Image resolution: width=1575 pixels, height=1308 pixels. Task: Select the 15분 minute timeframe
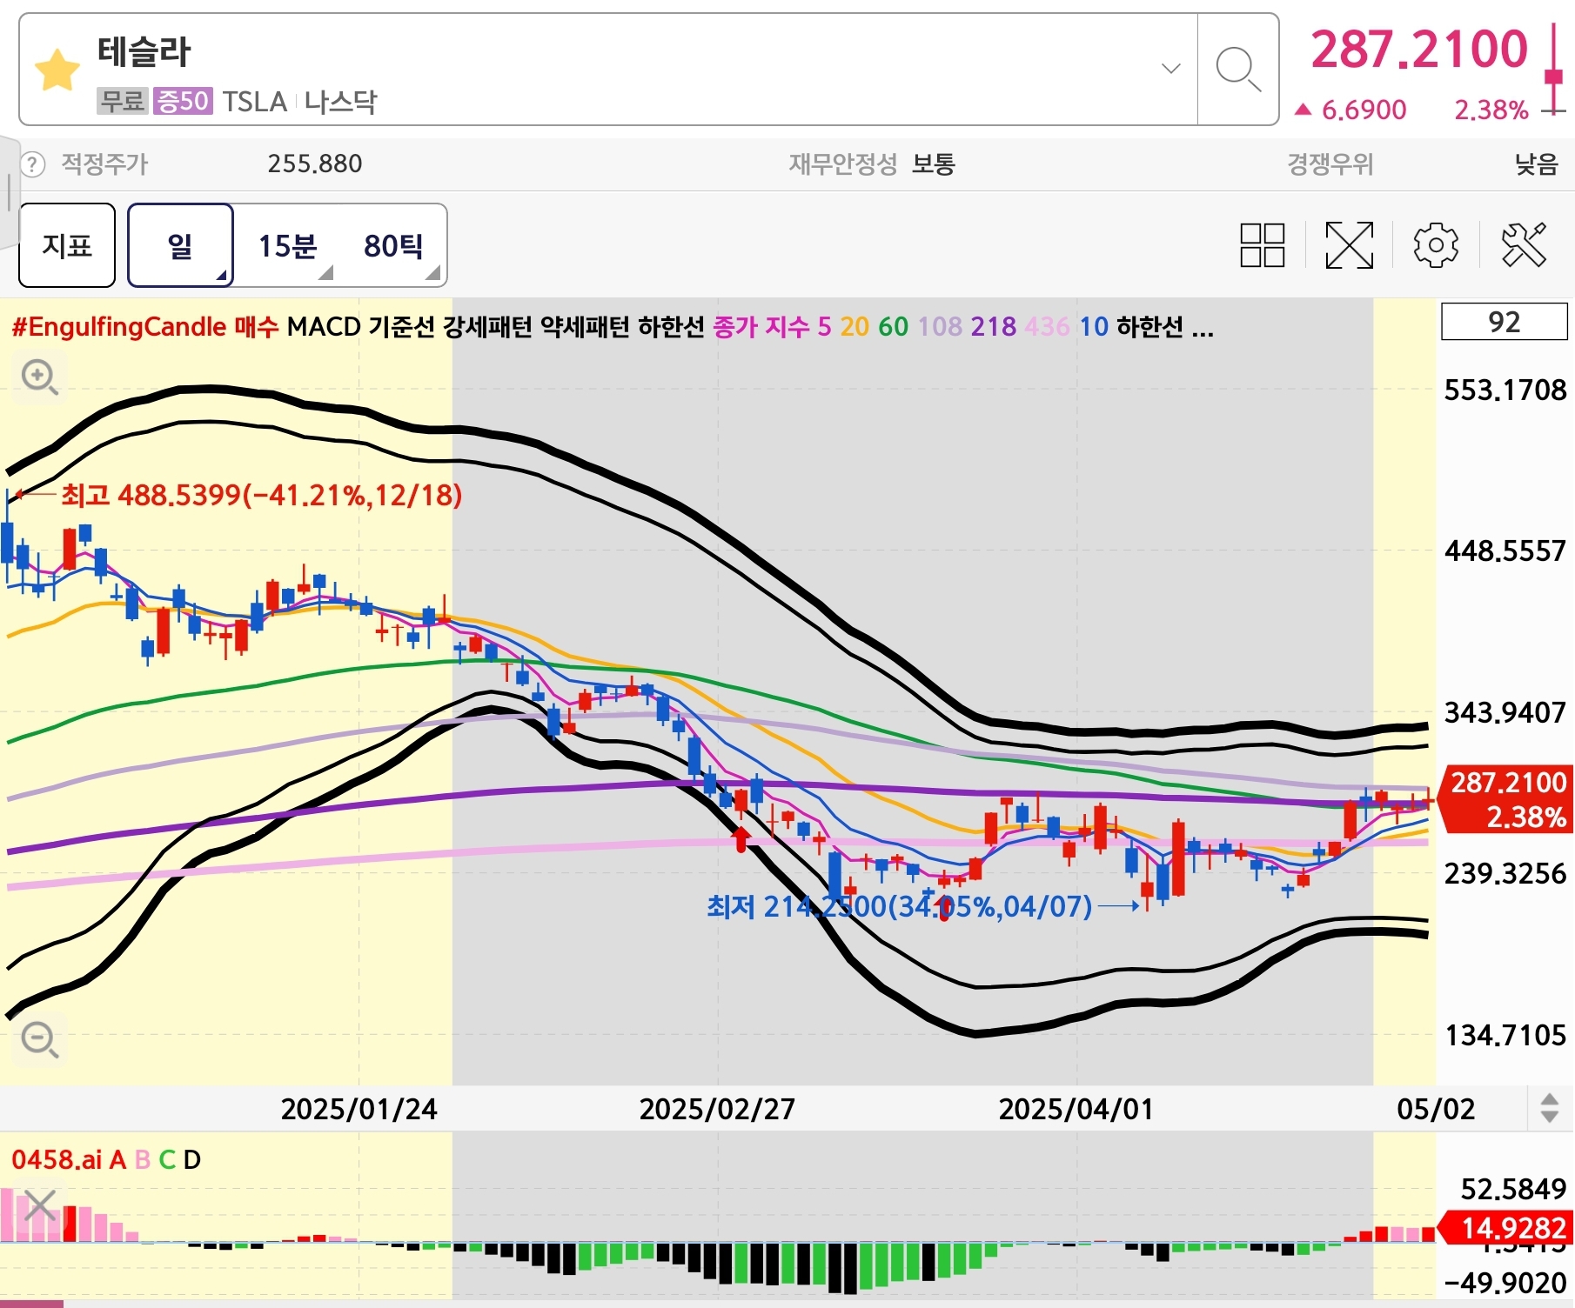(287, 246)
